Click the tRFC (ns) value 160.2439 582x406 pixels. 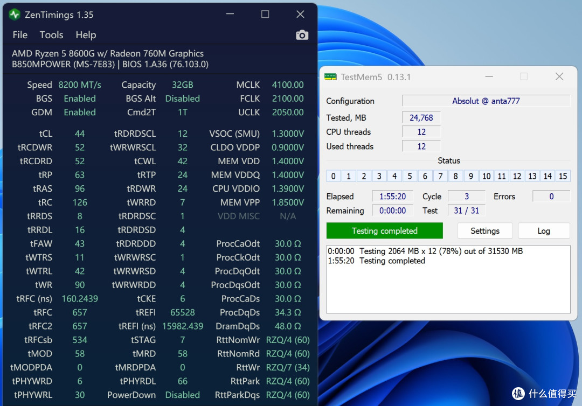point(80,299)
